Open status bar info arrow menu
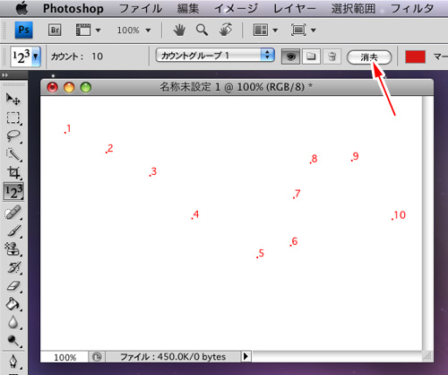 [246, 356]
